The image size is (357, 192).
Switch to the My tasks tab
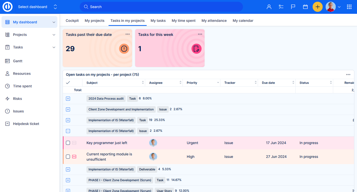[158, 21]
